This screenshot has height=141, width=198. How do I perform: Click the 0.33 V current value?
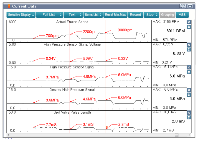point(179,53)
